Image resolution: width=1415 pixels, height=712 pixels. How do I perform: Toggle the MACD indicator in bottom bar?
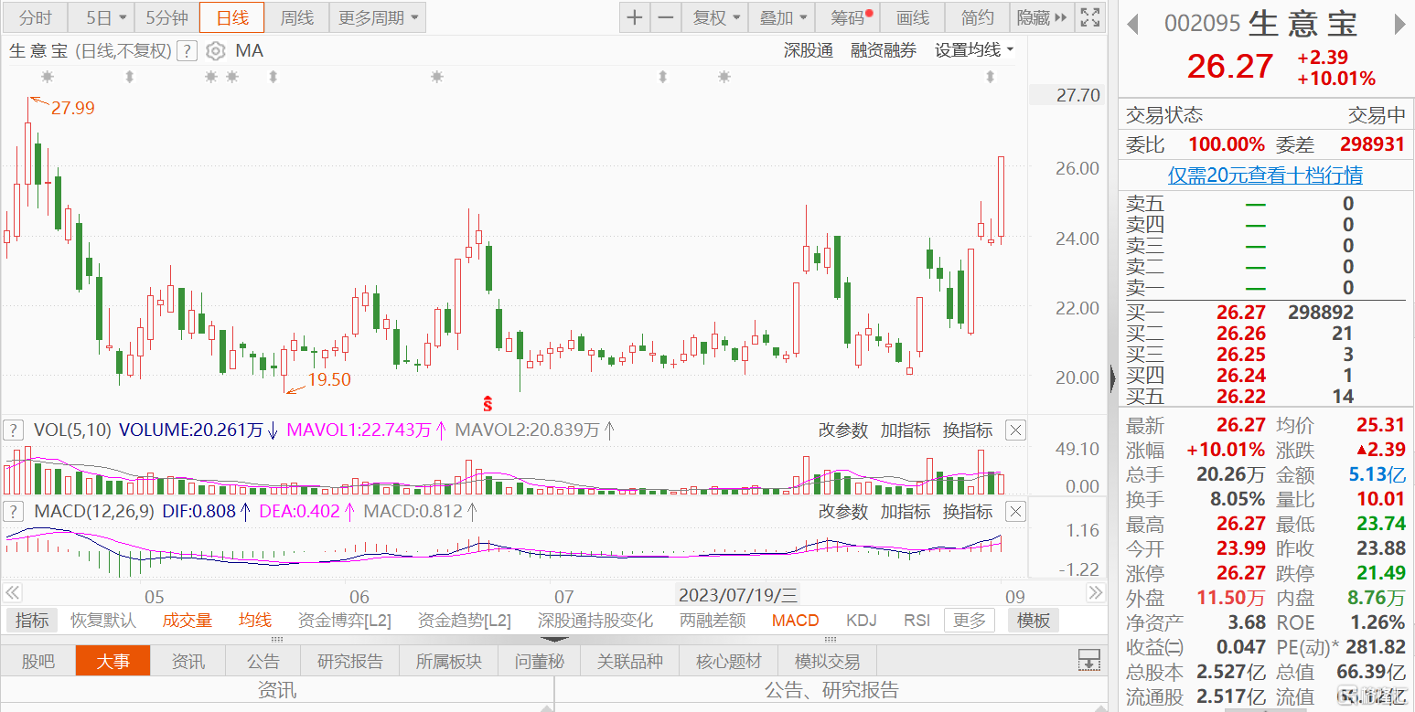pos(795,621)
